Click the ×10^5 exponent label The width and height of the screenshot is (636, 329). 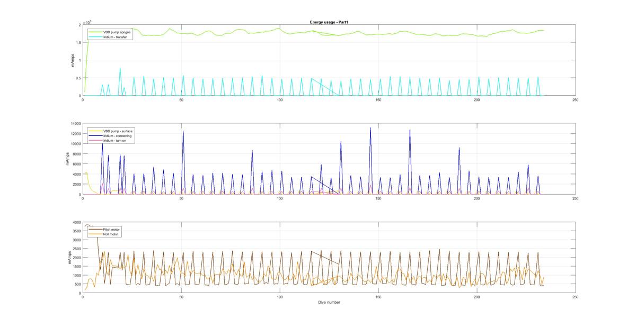pos(87,22)
